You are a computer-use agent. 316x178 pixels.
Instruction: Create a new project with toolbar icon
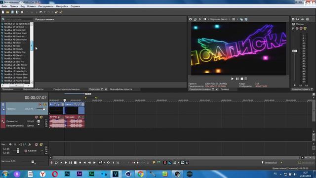(x=3, y=12)
